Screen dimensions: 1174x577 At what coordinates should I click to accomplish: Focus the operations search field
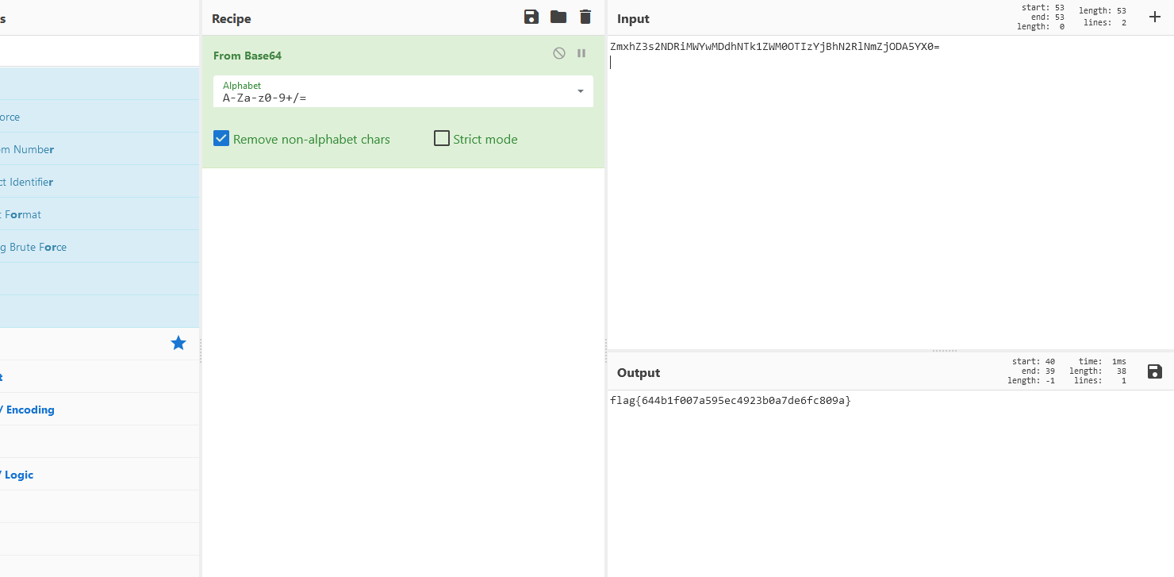(99, 52)
